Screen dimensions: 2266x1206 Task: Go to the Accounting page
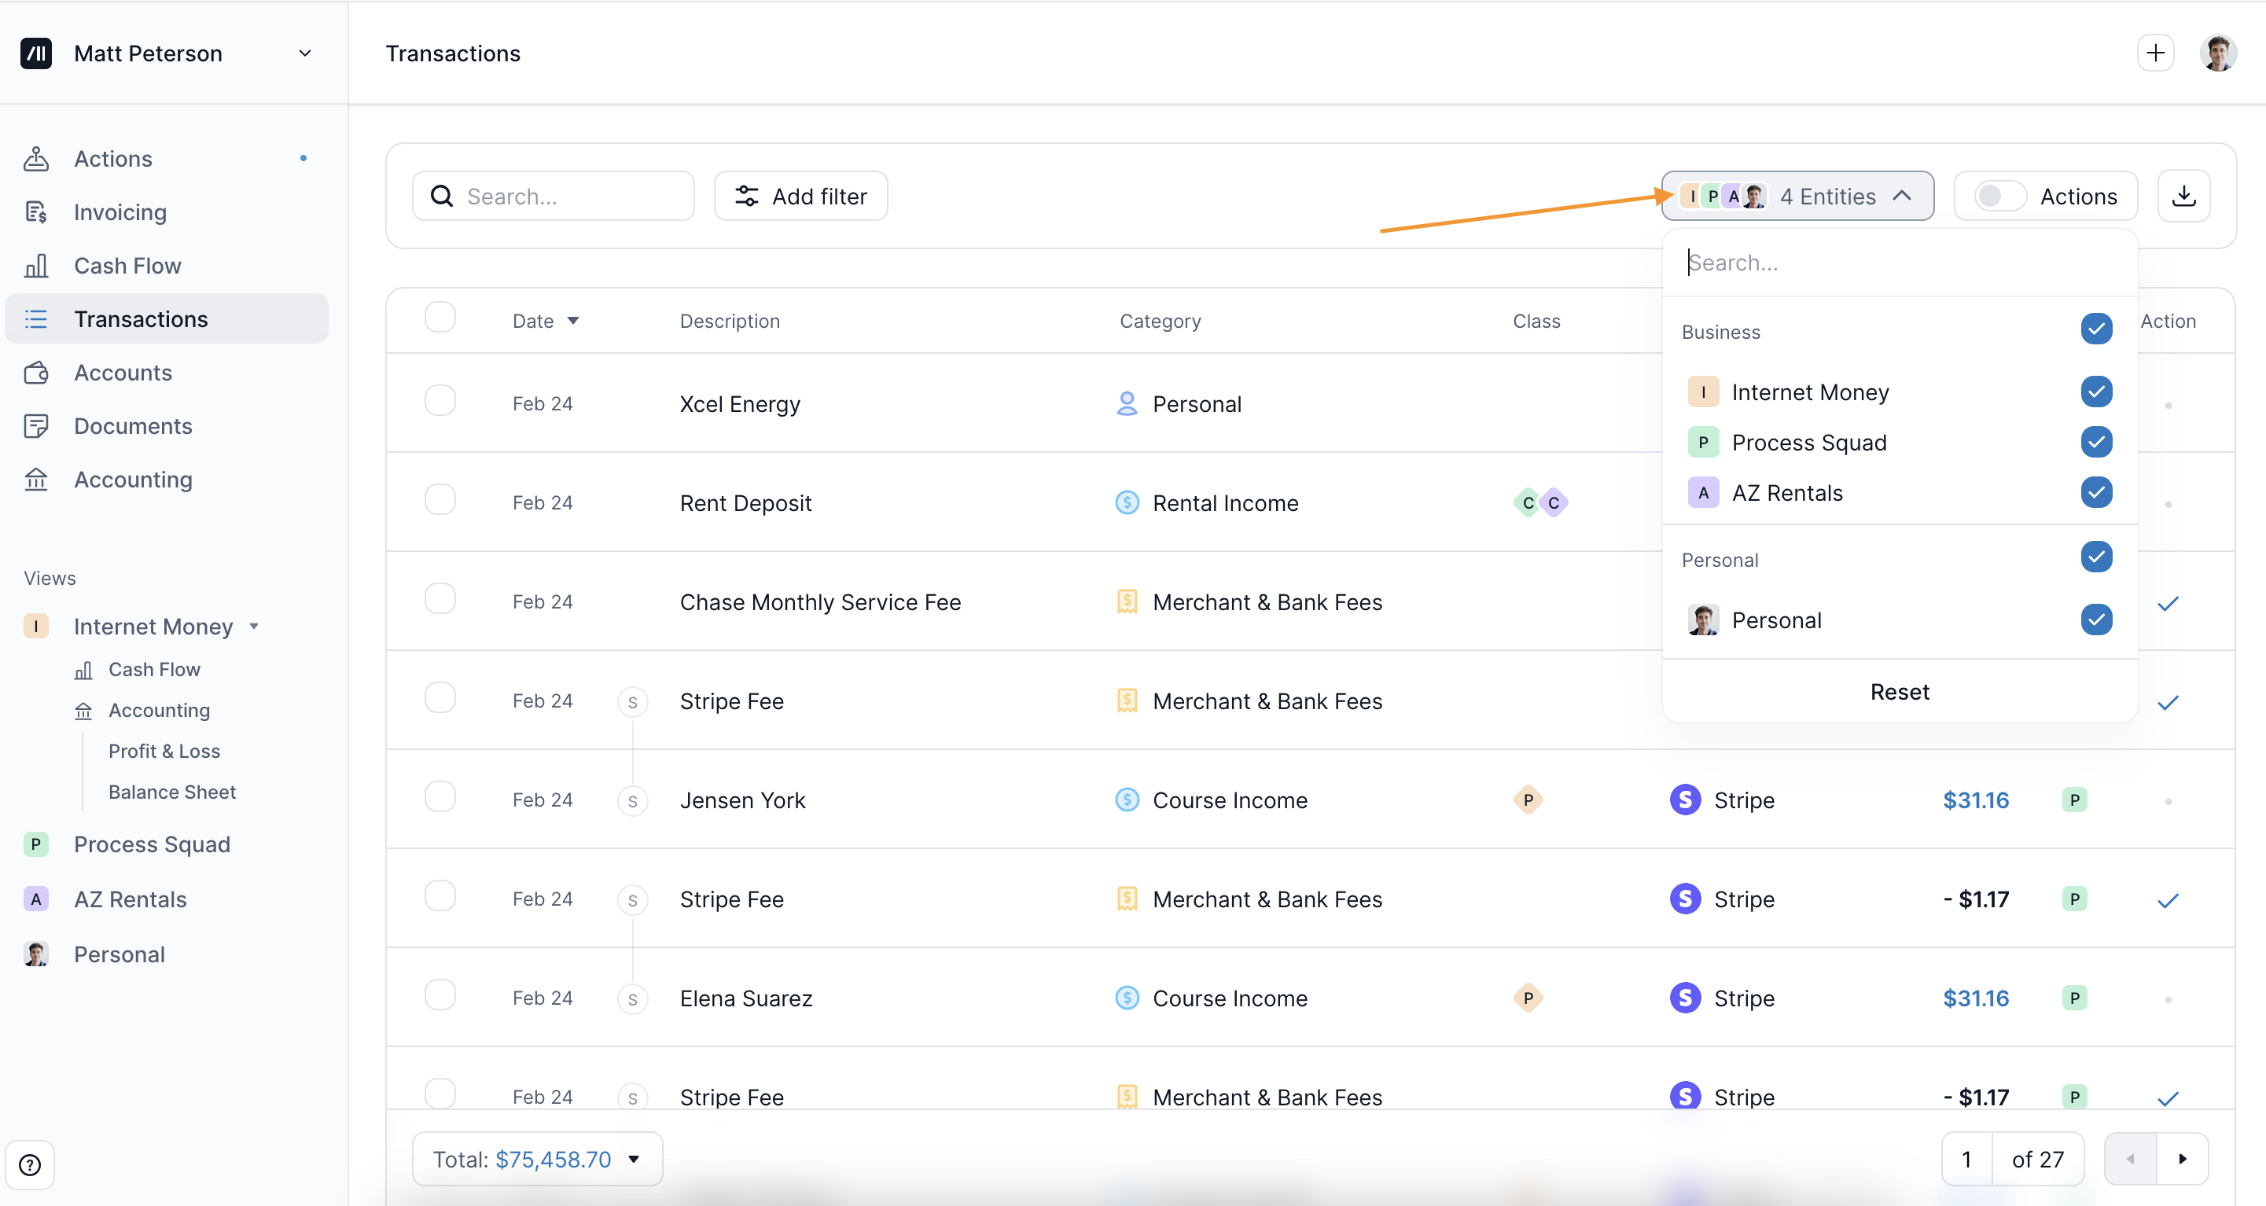(132, 480)
